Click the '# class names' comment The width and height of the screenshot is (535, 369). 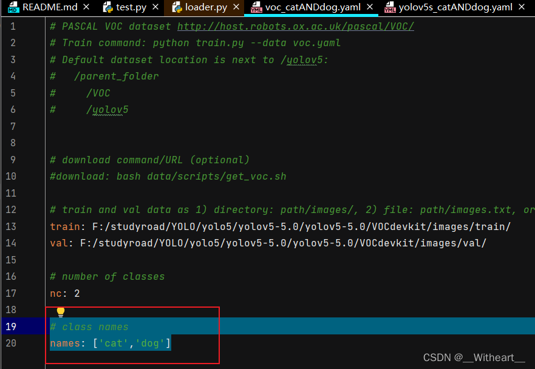[89, 327]
